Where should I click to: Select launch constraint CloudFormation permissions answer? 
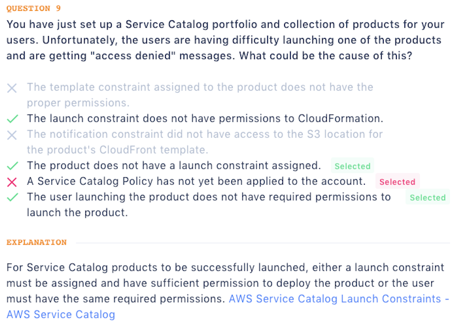click(x=205, y=119)
